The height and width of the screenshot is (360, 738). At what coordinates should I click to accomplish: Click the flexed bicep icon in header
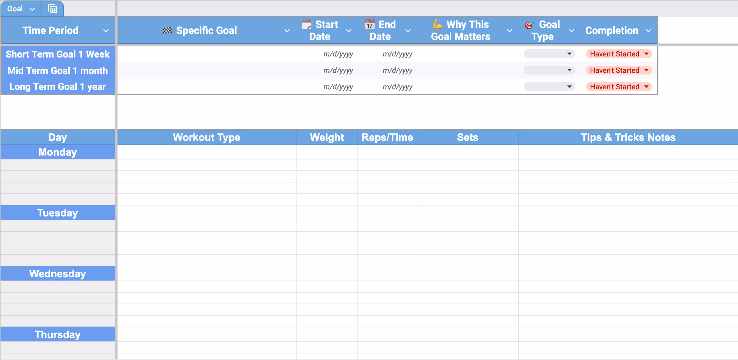click(437, 24)
